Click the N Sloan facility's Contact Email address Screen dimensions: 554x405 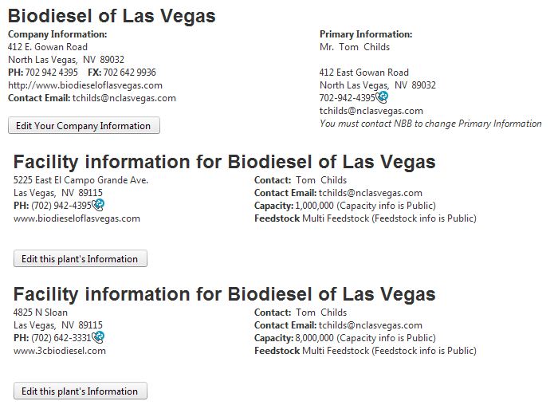[x=370, y=325]
